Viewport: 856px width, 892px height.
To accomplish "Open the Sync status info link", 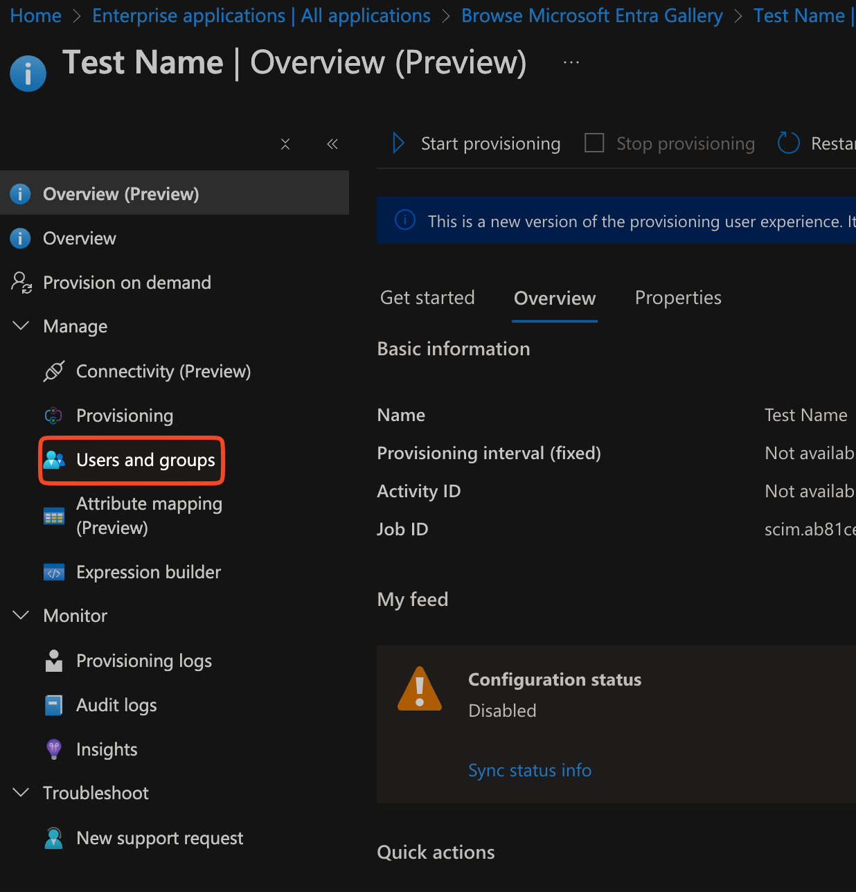I will (x=530, y=770).
